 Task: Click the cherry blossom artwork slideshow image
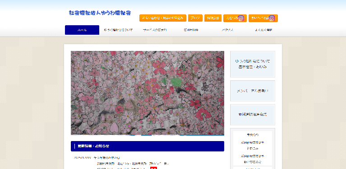pos(148,93)
